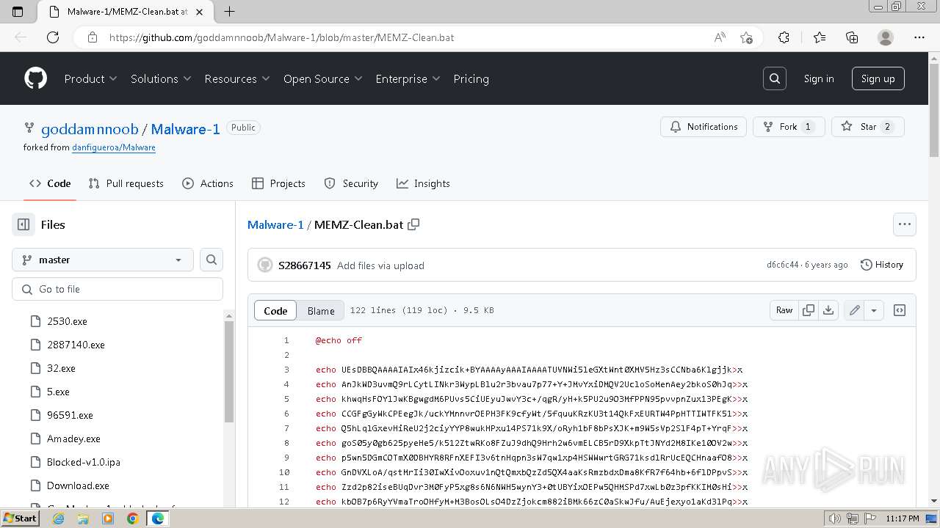The height and width of the screenshot is (528, 940).
Task: Copy raw file contents icon
Action: [809, 310]
